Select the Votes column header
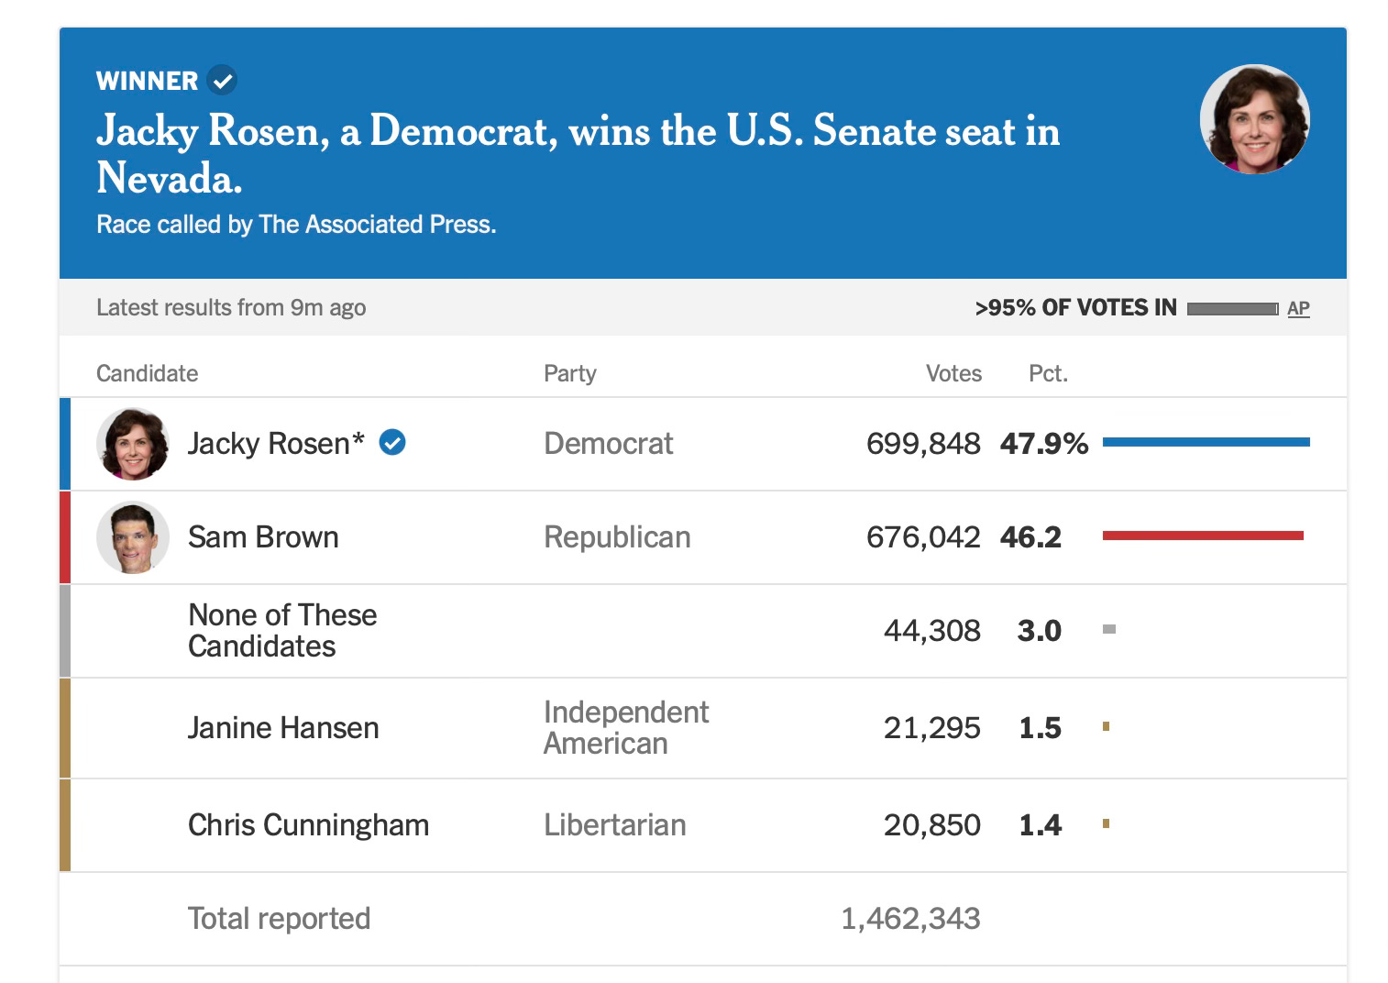Image resolution: width=1388 pixels, height=983 pixels. 953,373
